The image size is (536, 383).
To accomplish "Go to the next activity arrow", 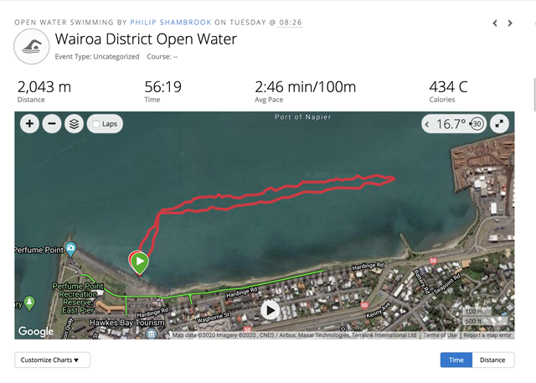I will (510, 23).
